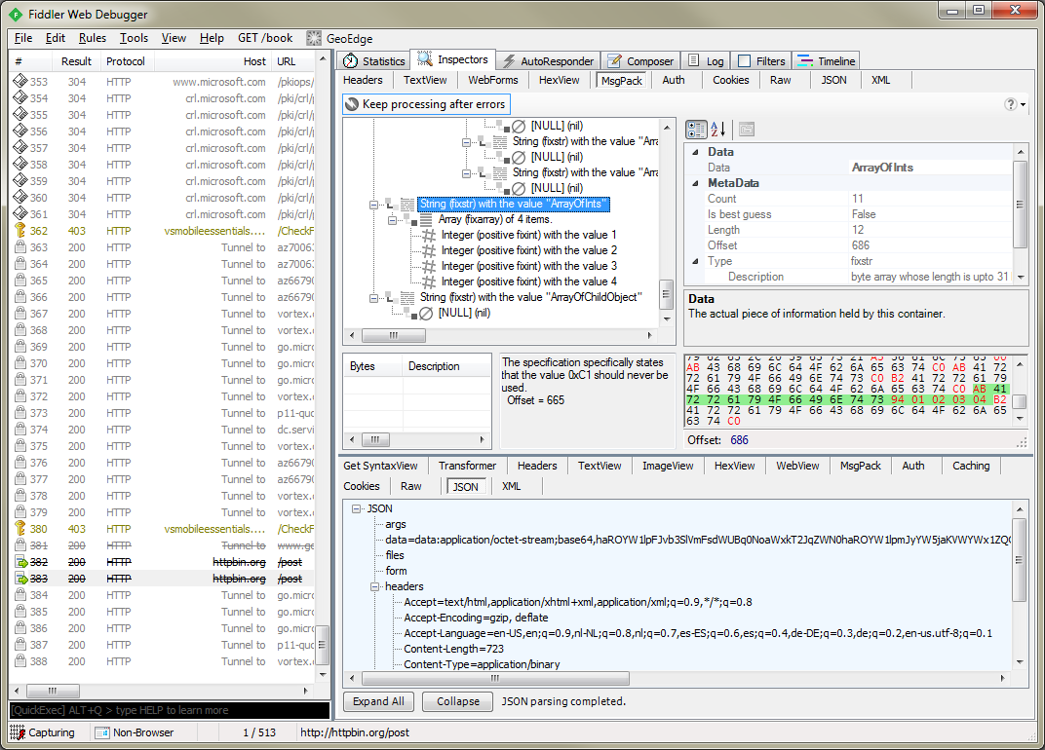Collapse the ArrayOfInts string node
Viewport: 1045px width, 750px height.
[x=374, y=205]
